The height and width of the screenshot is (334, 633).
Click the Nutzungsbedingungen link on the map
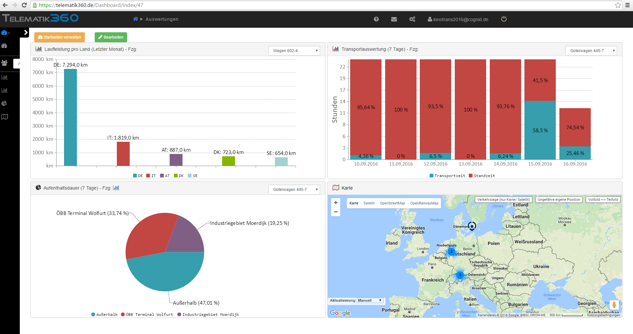pyautogui.click(x=603, y=315)
